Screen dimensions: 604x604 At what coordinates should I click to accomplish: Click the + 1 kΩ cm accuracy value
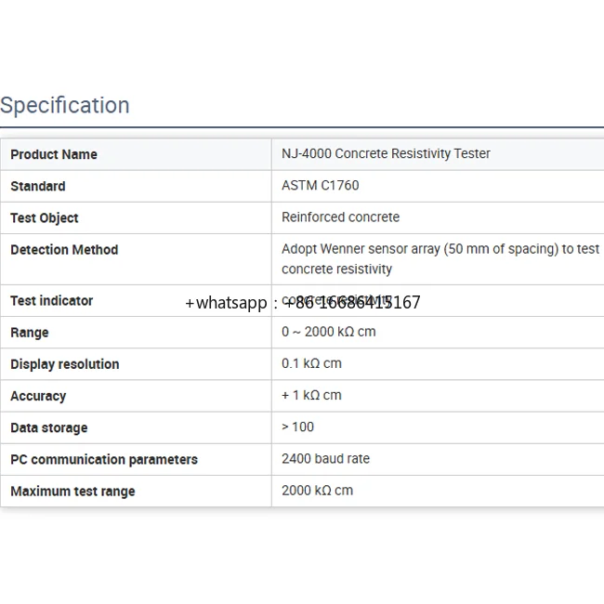pos(312,395)
